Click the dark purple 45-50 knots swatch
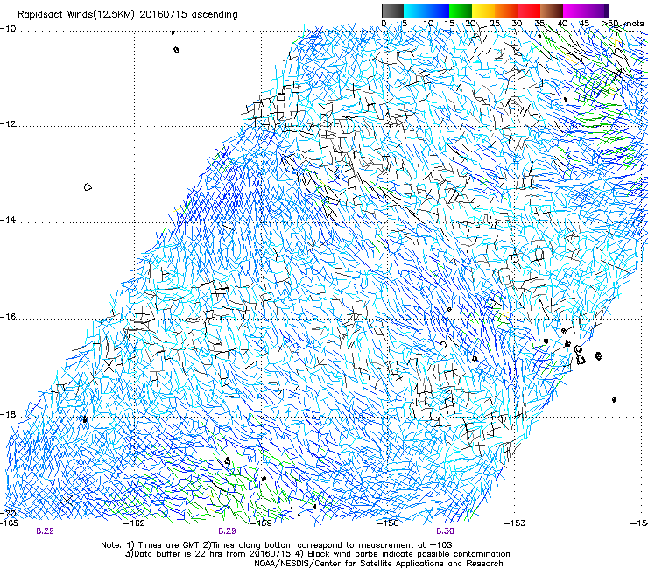Screen dimensions: 648x569 [597, 11]
